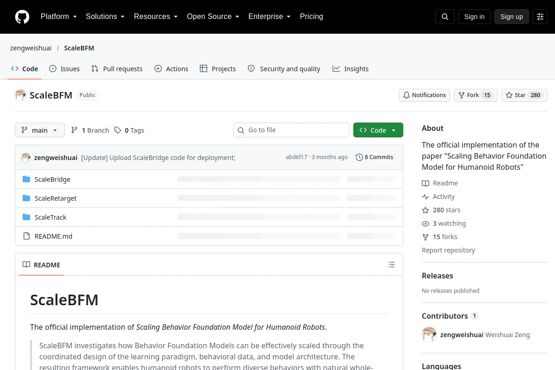Open the green Code dropdown button
The width and height of the screenshot is (555, 370).
pyautogui.click(x=378, y=130)
